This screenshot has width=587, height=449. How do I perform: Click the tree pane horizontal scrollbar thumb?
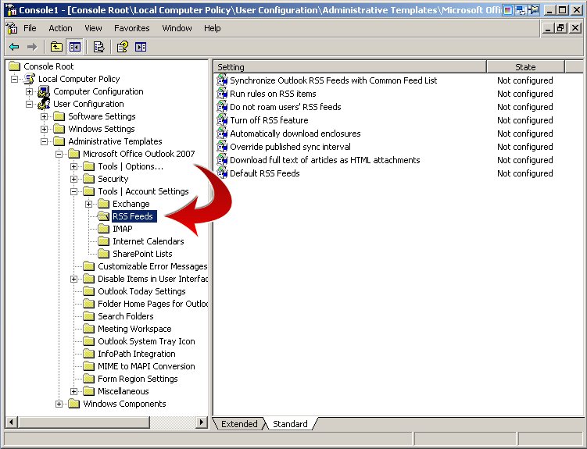coord(84,422)
